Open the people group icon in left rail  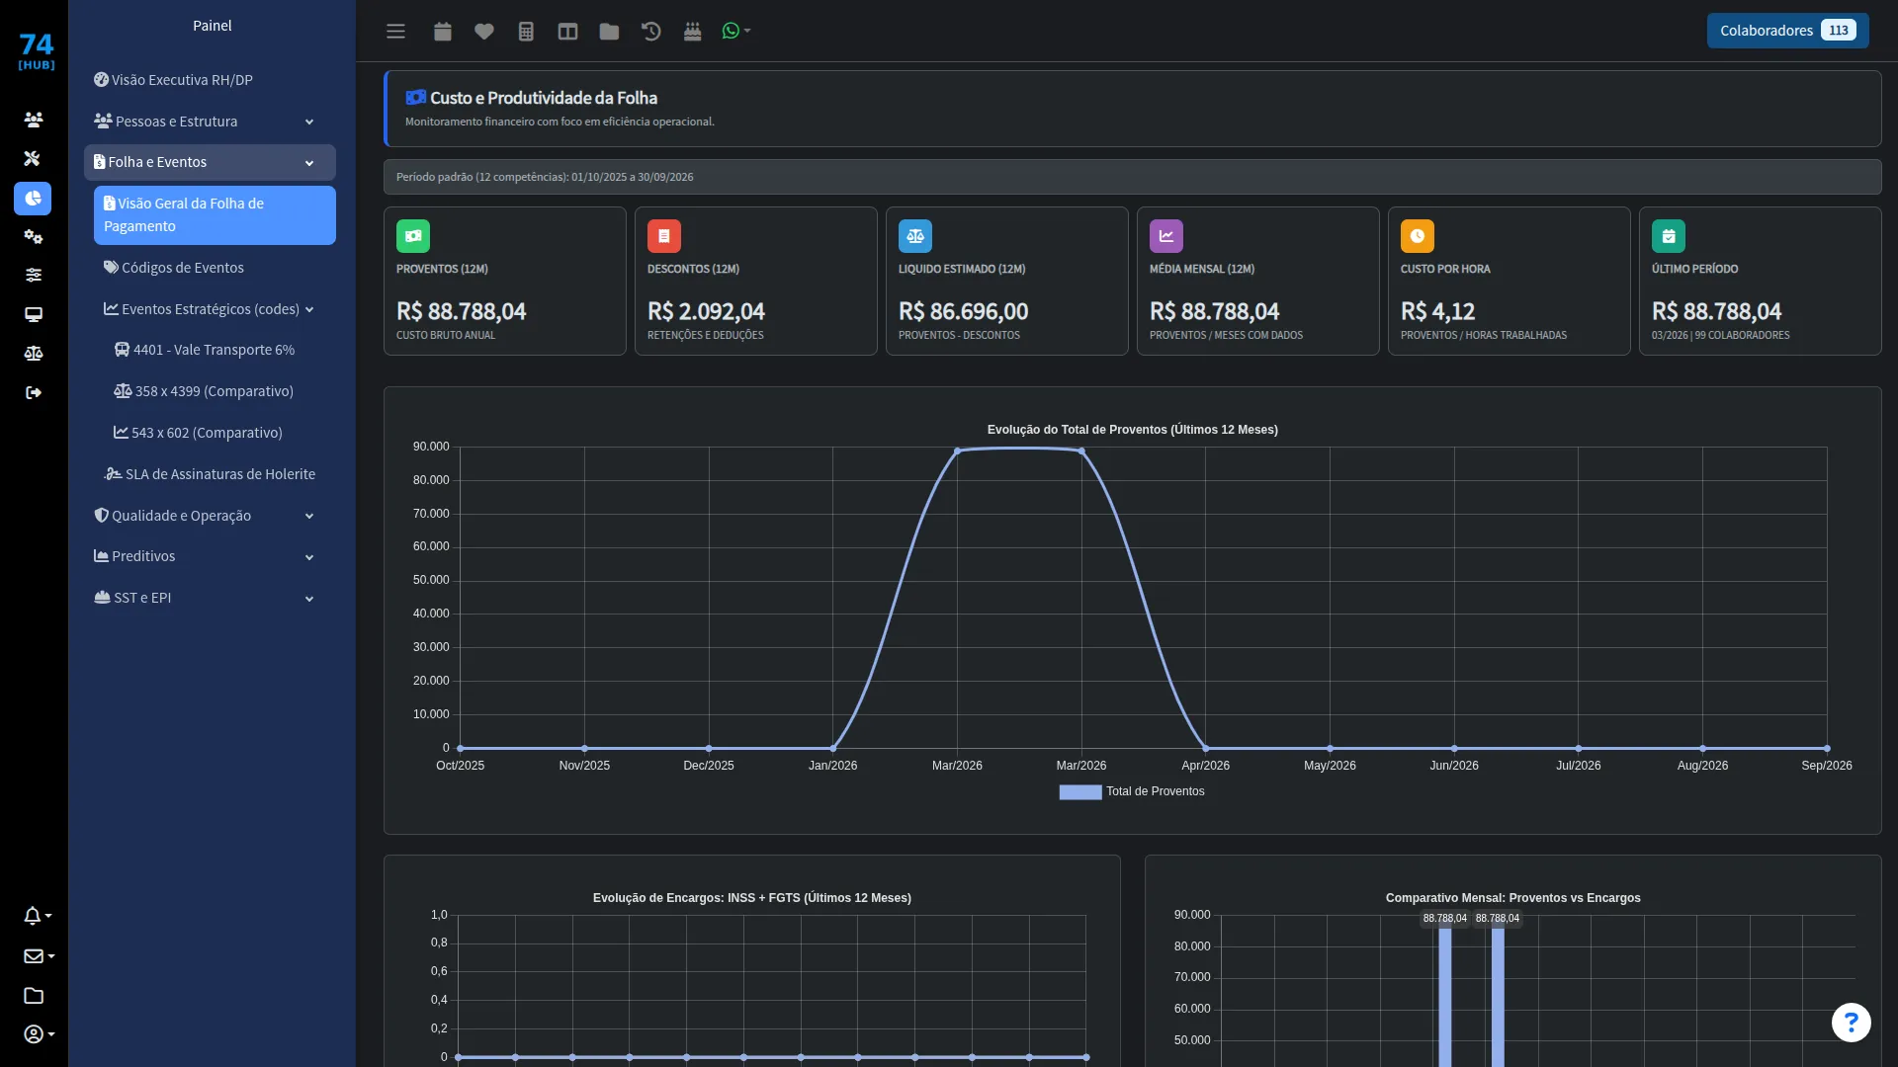pyautogui.click(x=33, y=120)
